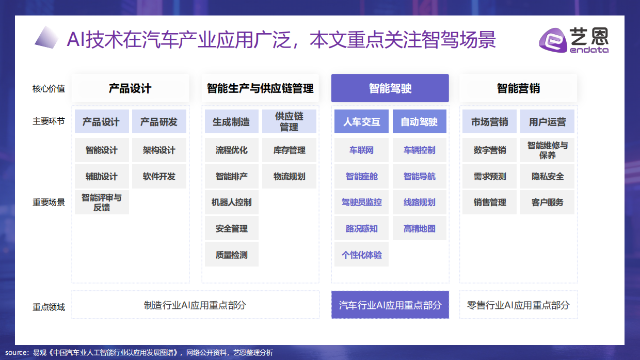Screen dimensions: 640x360
Task: Click the 个性化体验 cell
Action: [361, 254]
